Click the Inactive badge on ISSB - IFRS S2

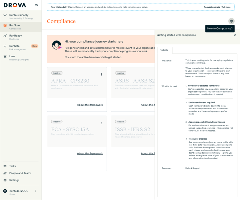pos(120,122)
